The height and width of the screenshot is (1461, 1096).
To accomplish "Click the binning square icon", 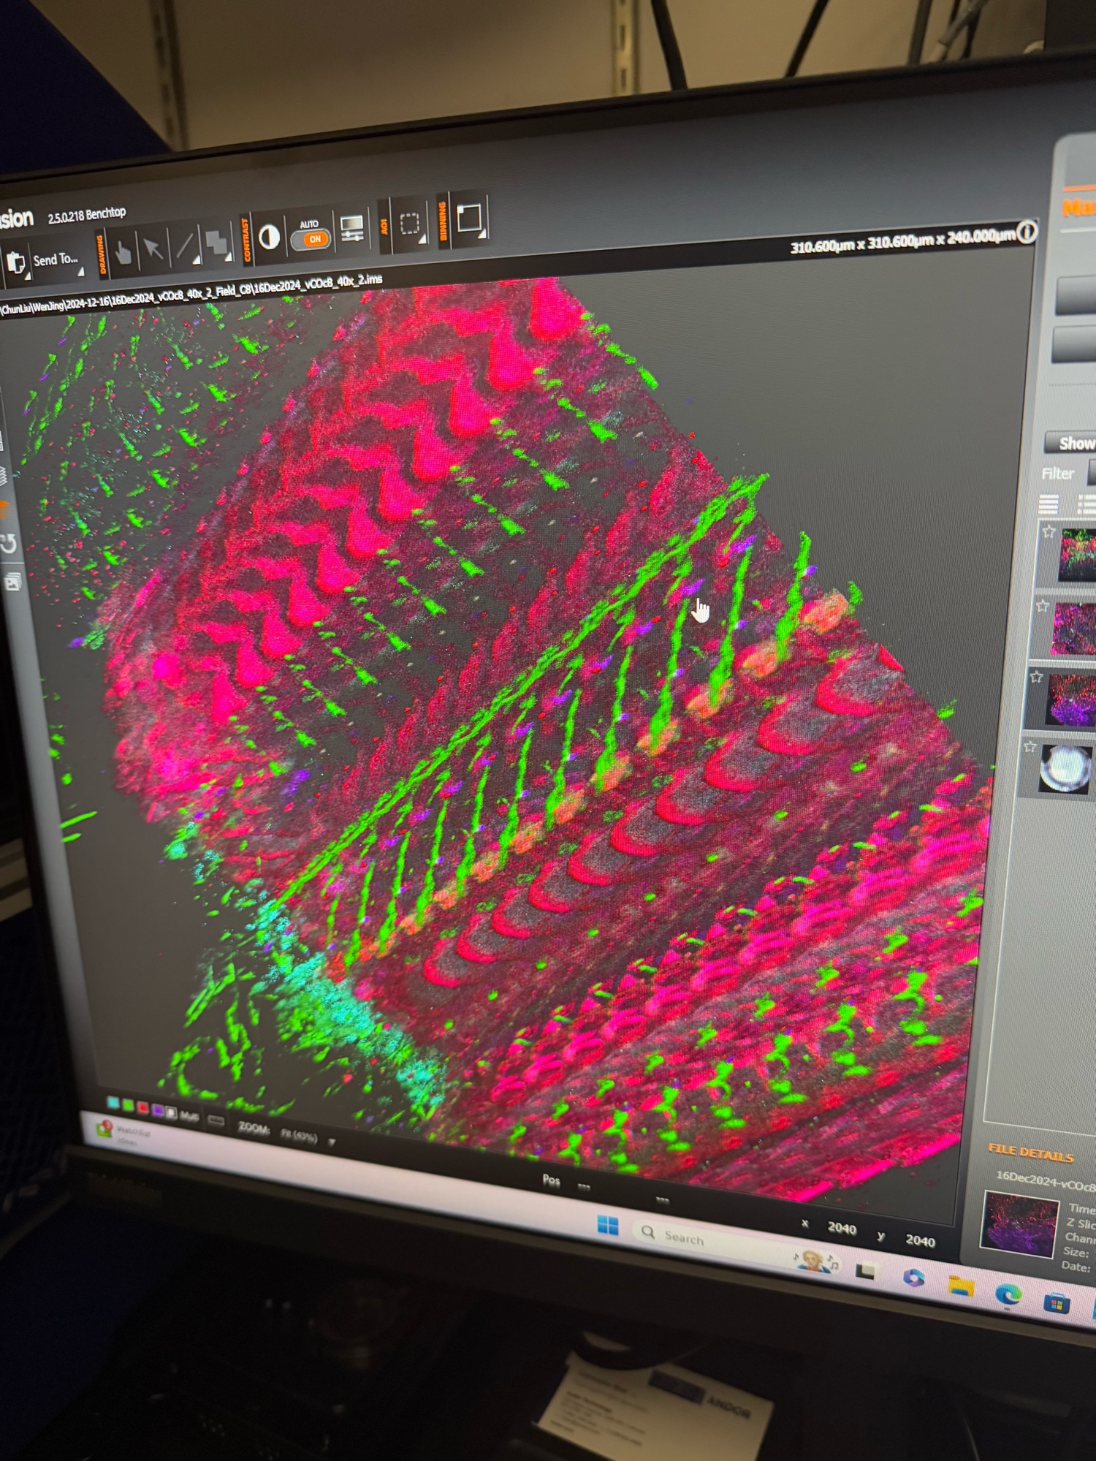I will pos(468,217).
